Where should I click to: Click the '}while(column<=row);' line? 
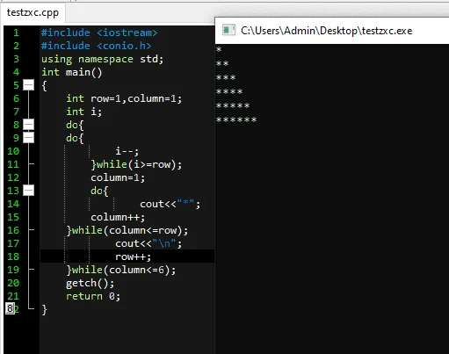click(127, 230)
